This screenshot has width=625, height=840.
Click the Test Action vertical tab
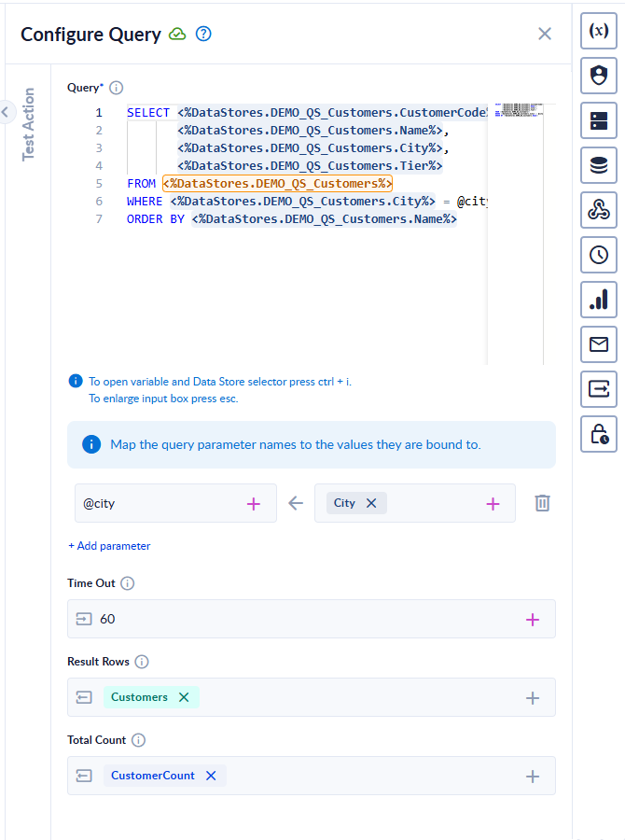28,124
